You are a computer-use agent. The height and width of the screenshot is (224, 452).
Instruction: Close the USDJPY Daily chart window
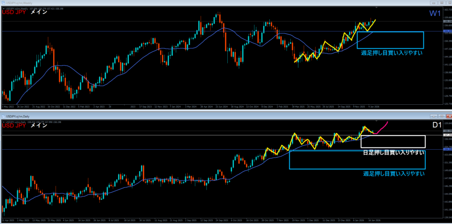click(x=449, y=116)
